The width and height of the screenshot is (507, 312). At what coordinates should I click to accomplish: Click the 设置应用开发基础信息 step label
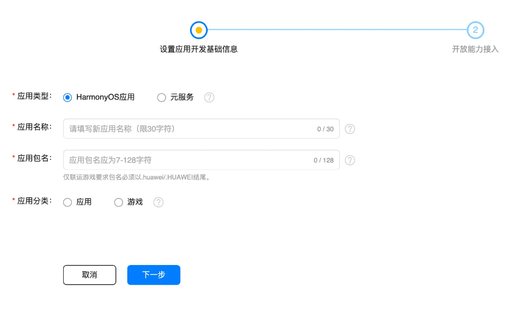pyautogui.click(x=199, y=49)
